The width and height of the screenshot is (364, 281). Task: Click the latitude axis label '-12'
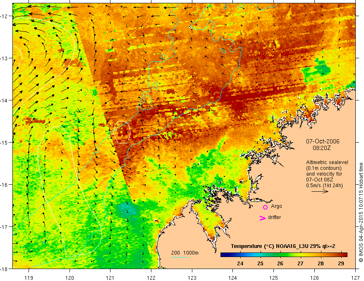(4, 16)
